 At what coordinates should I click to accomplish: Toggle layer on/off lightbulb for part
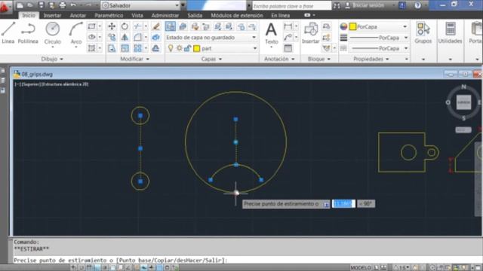pos(171,48)
